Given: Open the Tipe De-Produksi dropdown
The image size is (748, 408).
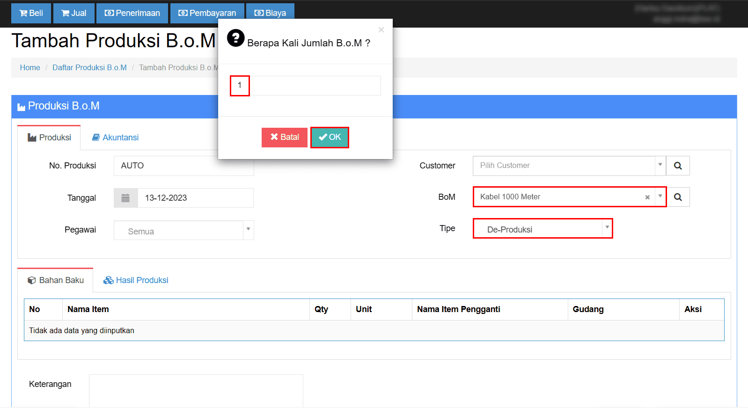Looking at the screenshot, I should pyautogui.click(x=543, y=229).
